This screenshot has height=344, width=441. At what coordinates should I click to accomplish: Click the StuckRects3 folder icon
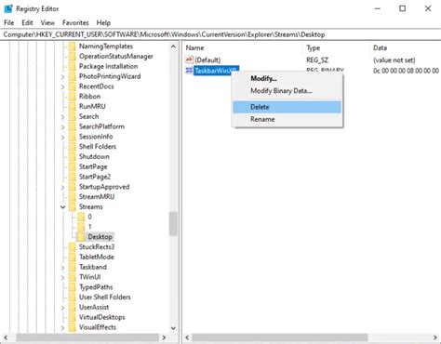tap(73, 247)
